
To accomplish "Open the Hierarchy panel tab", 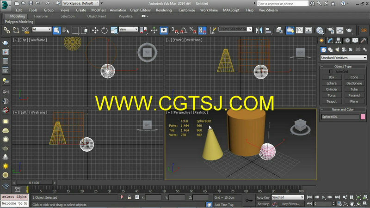I will [x=339, y=41].
